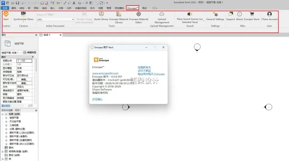Switch to the Enscape ribbon tab

(x=133, y=8)
